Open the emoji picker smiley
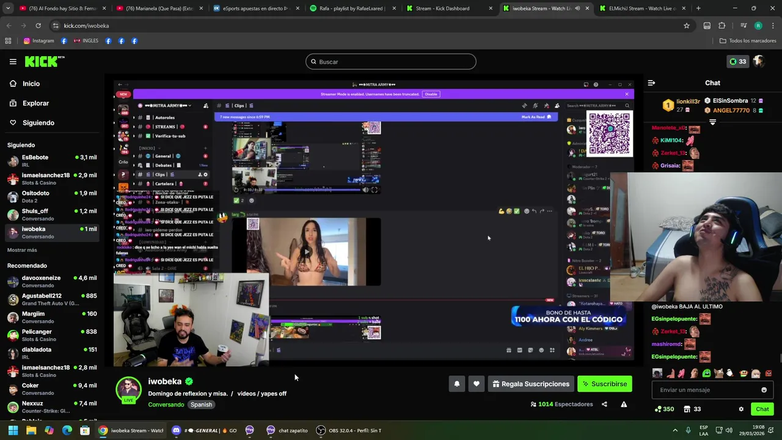Viewport: 782px width, 440px height. tap(764, 390)
